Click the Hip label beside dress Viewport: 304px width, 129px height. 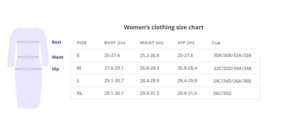click(x=55, y=69)
